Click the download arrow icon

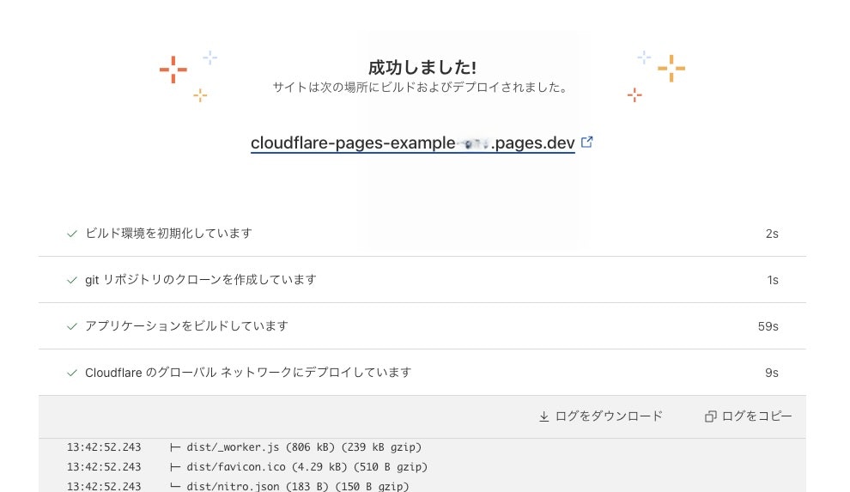543,416
